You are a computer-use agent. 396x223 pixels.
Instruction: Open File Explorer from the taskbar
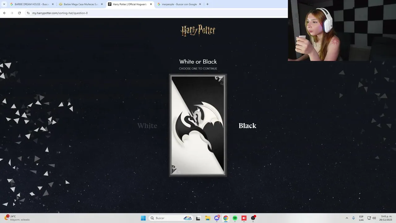208,218
